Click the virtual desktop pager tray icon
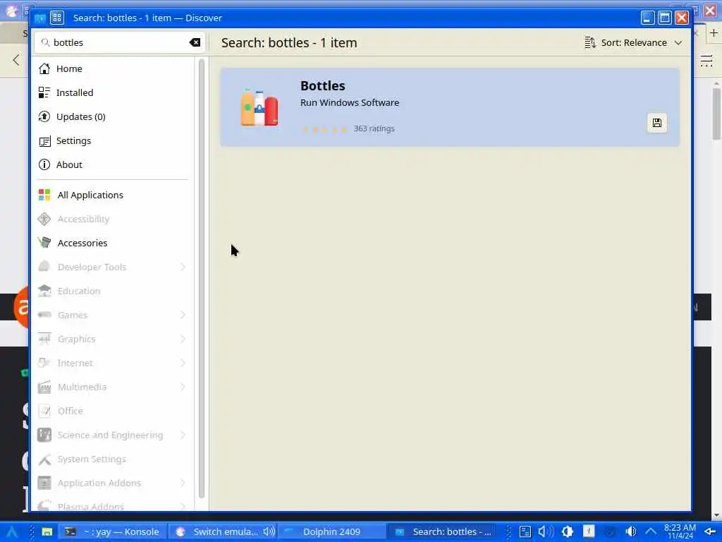This screenshot has width=722, height=542. [525, 532]
